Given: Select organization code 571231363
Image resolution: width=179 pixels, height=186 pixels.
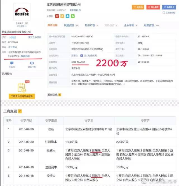Looking at the screenshot, I should 143,37.
